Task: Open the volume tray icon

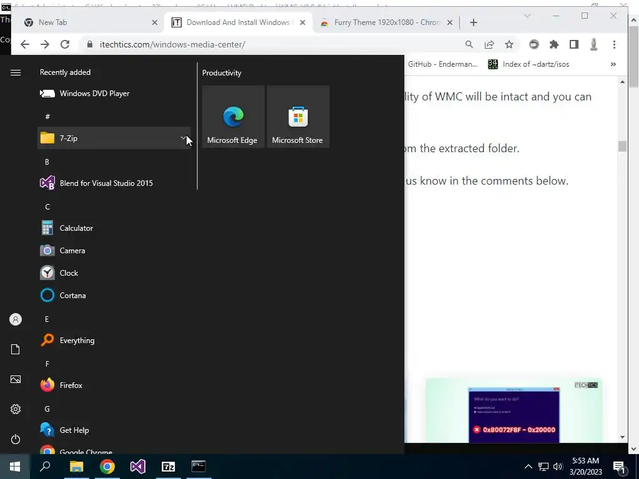Action: tap(558, 467)
